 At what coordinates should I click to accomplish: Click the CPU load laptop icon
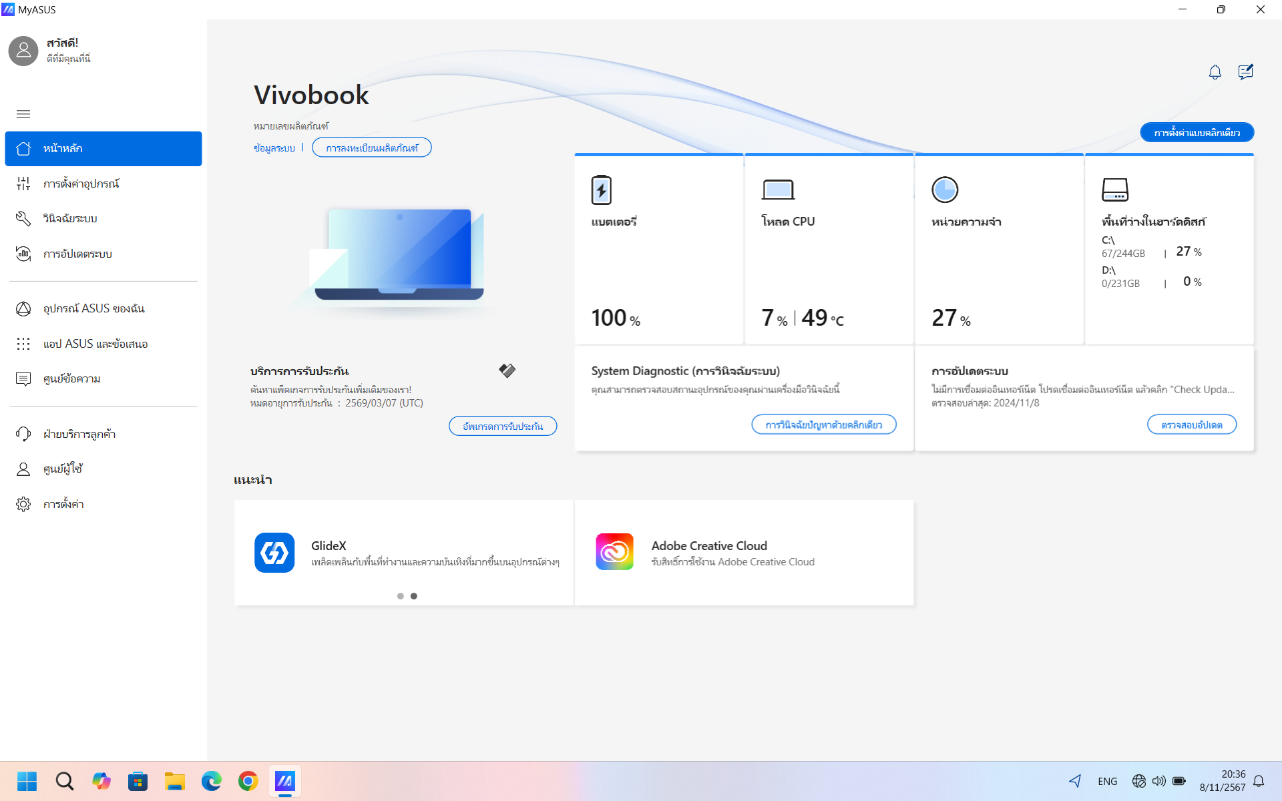click(778, 190)
